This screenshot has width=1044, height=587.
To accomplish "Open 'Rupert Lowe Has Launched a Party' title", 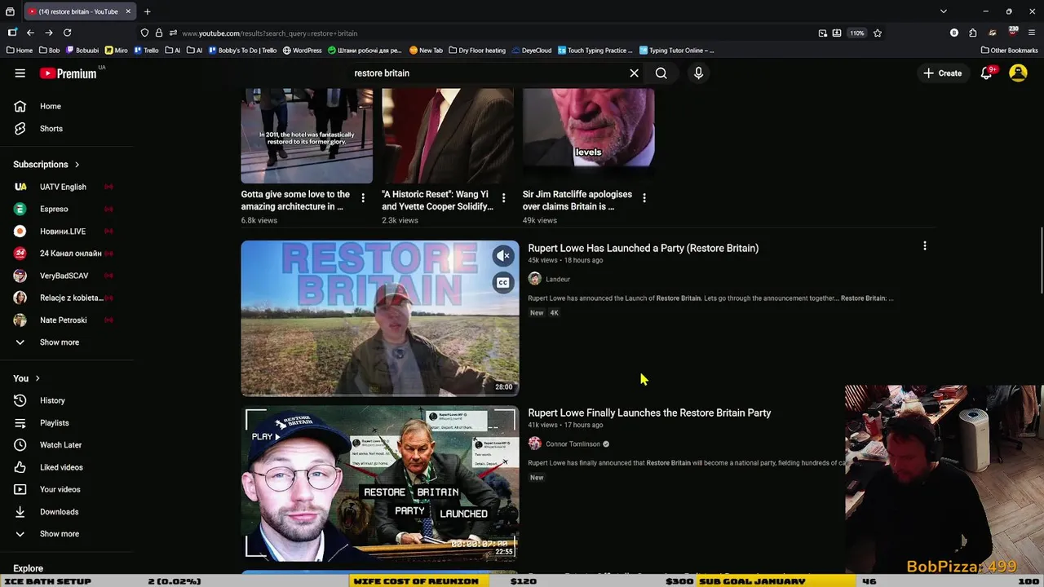I will click(x=643, y=248).
